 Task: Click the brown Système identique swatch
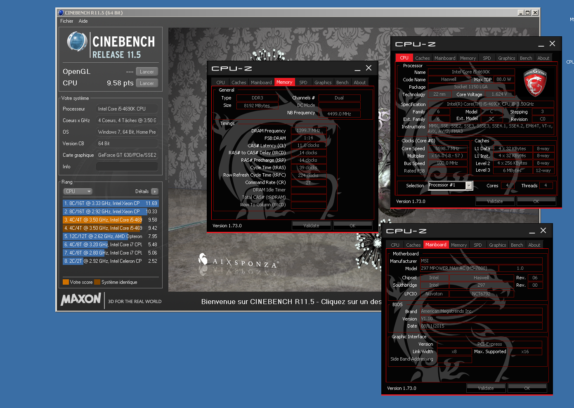(x=97, y=282)
